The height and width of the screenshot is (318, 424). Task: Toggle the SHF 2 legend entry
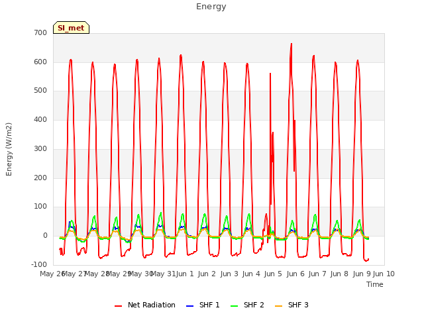247,305
